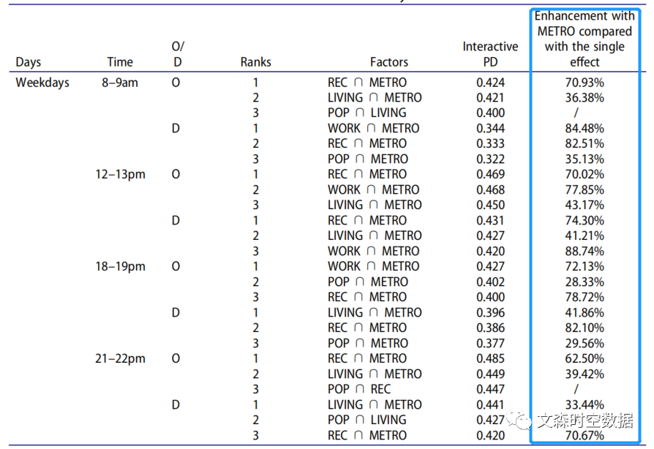The height and width of the screenshot is (449, 654).
Task: Select the enhancement value 41.86%
Action: coord(585,313)
